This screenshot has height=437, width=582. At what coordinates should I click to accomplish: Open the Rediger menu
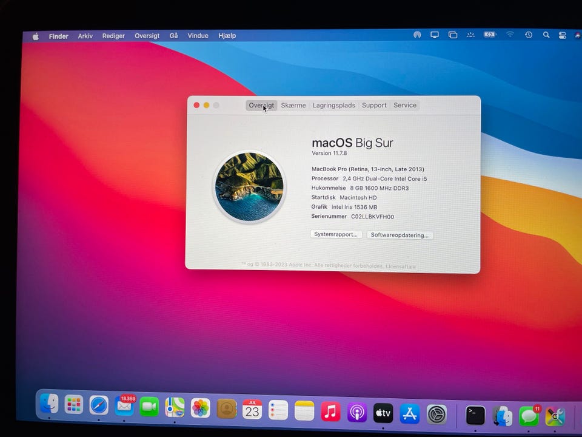113,36
